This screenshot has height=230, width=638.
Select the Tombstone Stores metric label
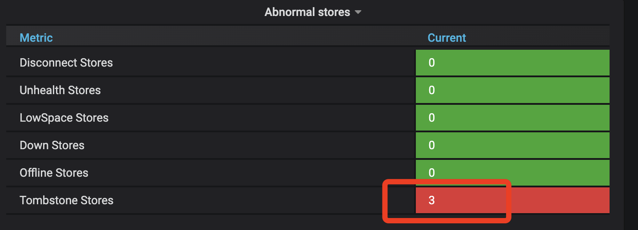point(66,200)
